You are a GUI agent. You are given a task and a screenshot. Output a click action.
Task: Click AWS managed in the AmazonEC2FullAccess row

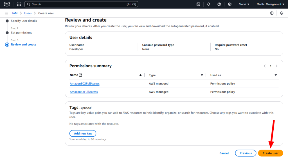point(159,84)
